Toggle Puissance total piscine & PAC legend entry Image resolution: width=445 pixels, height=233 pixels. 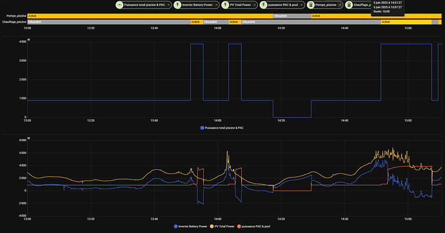[222, 128]
